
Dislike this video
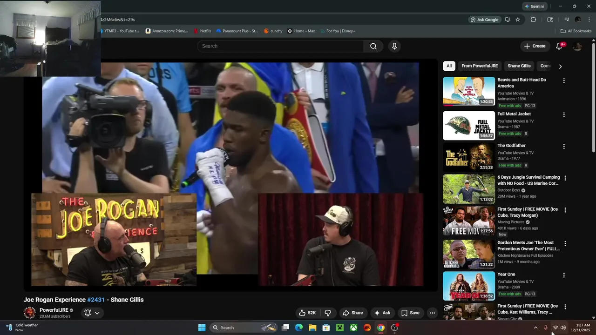tap(328, 313)
